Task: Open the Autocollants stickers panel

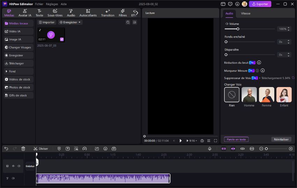Action: [88, 13]
